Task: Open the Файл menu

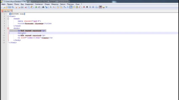Action: coord(3,4)
